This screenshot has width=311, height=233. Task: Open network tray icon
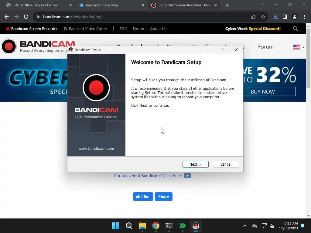click(x=264, y=226)
